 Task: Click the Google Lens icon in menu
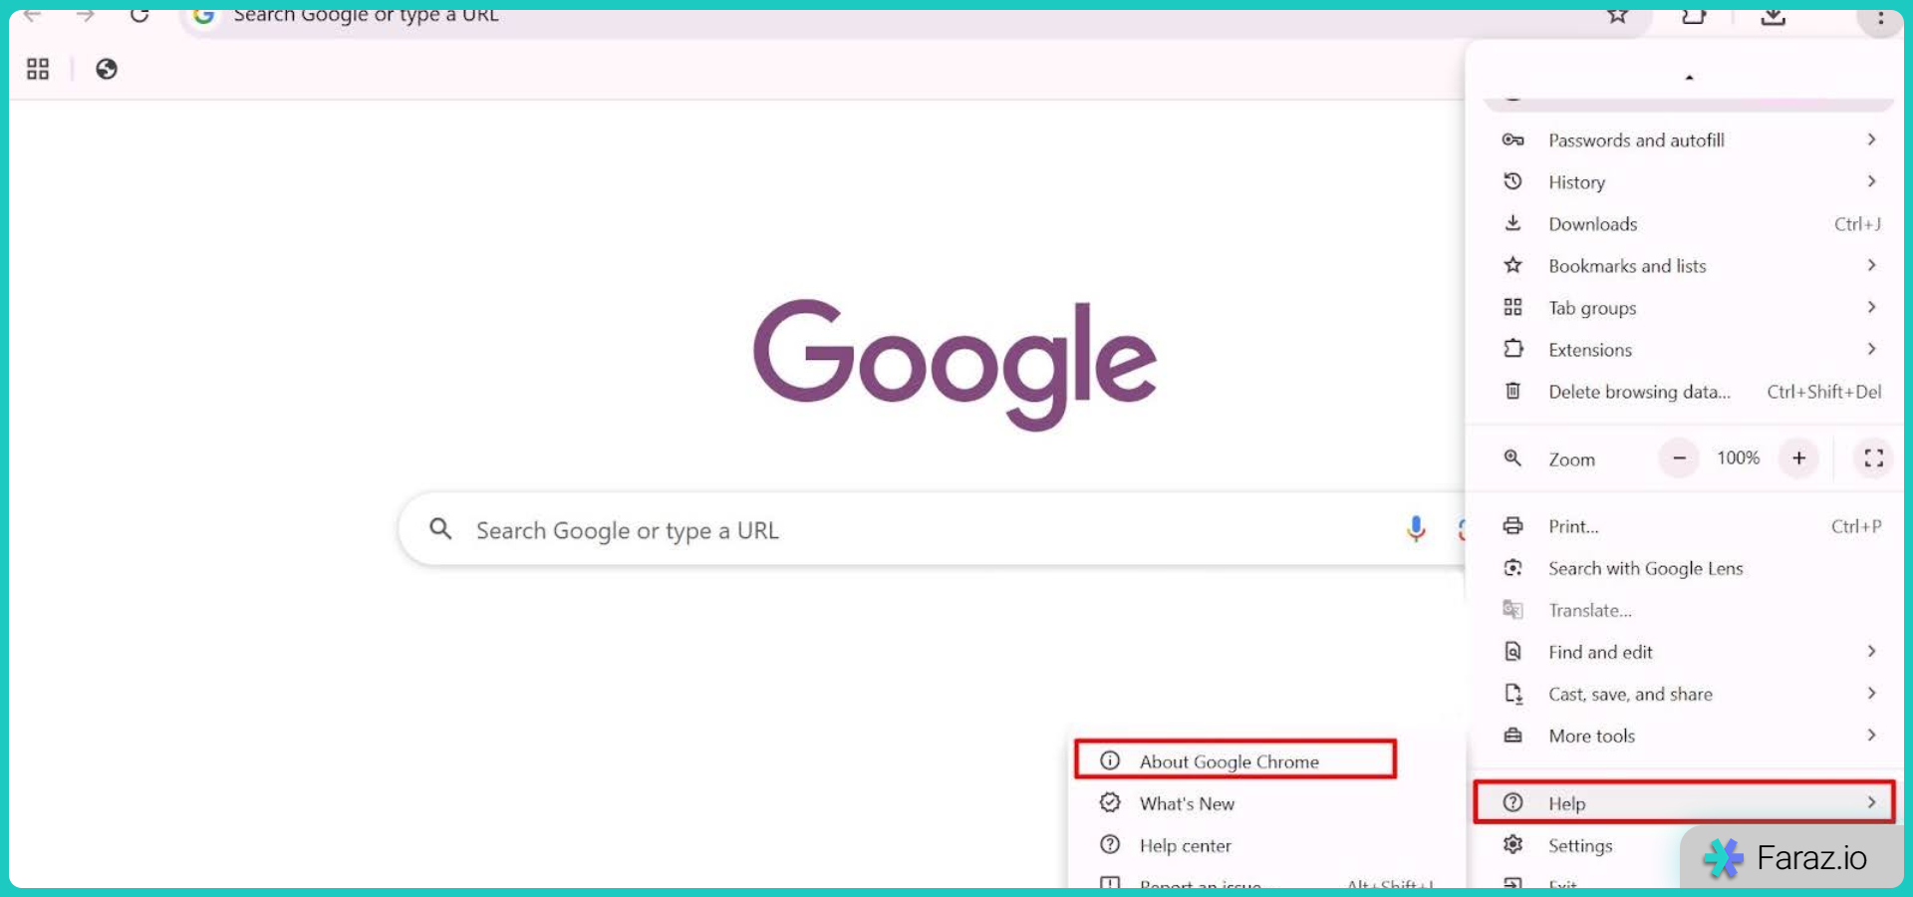(1512, 567)
